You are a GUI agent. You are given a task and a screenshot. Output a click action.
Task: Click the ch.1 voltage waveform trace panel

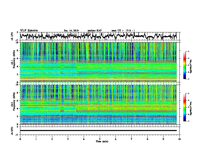click(x=100, y=36)
